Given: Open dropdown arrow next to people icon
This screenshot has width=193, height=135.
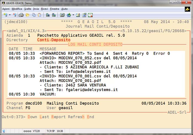Looking at the screenshot, I should (73, 15).
